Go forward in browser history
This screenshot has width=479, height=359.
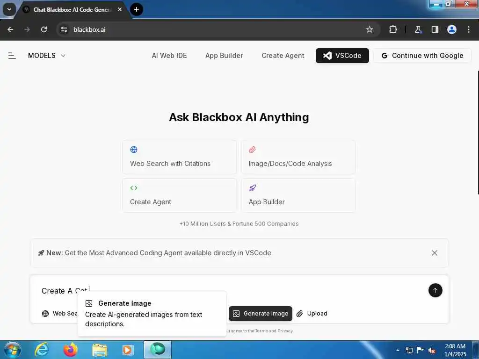27,29
